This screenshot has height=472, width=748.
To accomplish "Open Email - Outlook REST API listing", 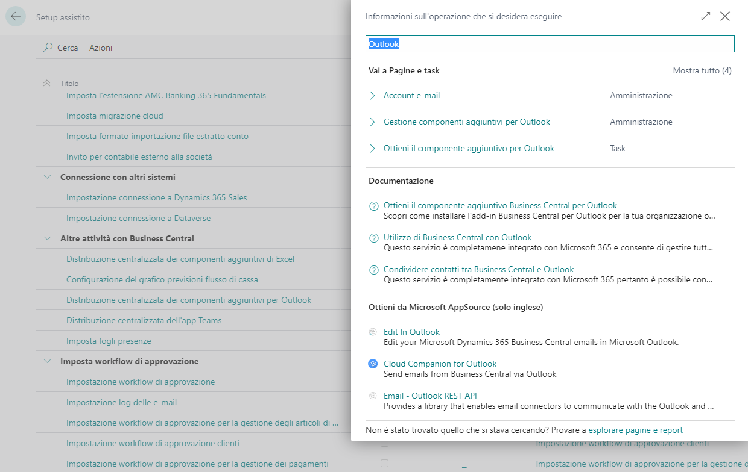I will click(x=430, y=396).
